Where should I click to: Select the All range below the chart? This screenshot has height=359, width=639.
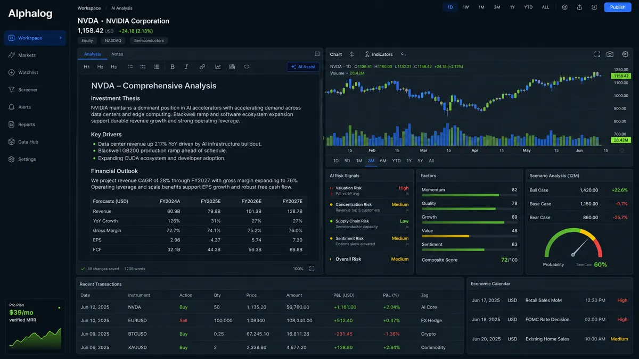(431, 161)
